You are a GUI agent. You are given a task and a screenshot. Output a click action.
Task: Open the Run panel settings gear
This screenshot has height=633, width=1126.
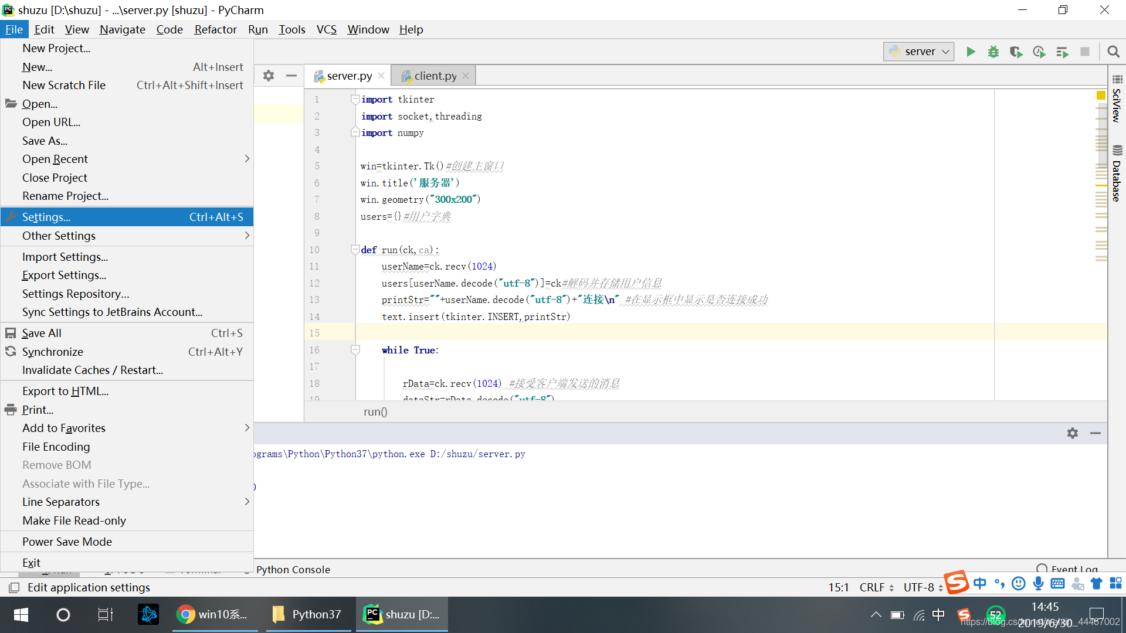point(1072,433)
